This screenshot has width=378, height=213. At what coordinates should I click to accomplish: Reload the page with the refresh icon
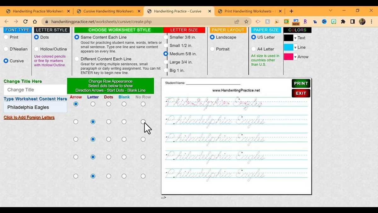click(26, 22)
